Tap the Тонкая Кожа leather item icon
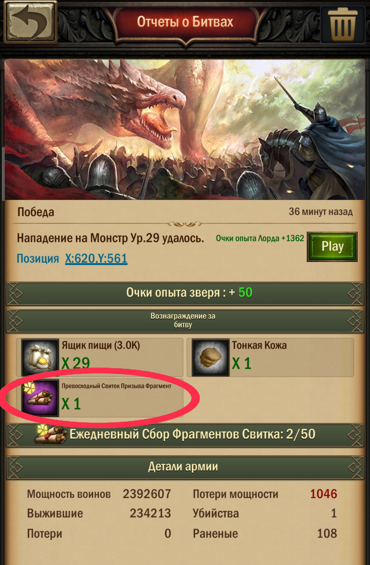370x565 pixels. tap(210, 357)
